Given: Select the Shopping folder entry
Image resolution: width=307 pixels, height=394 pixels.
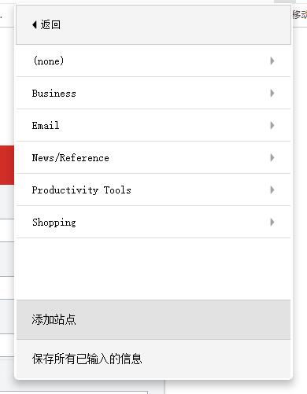Looking at the screenshot, I should pyautogui.click(x=153, y=222).
